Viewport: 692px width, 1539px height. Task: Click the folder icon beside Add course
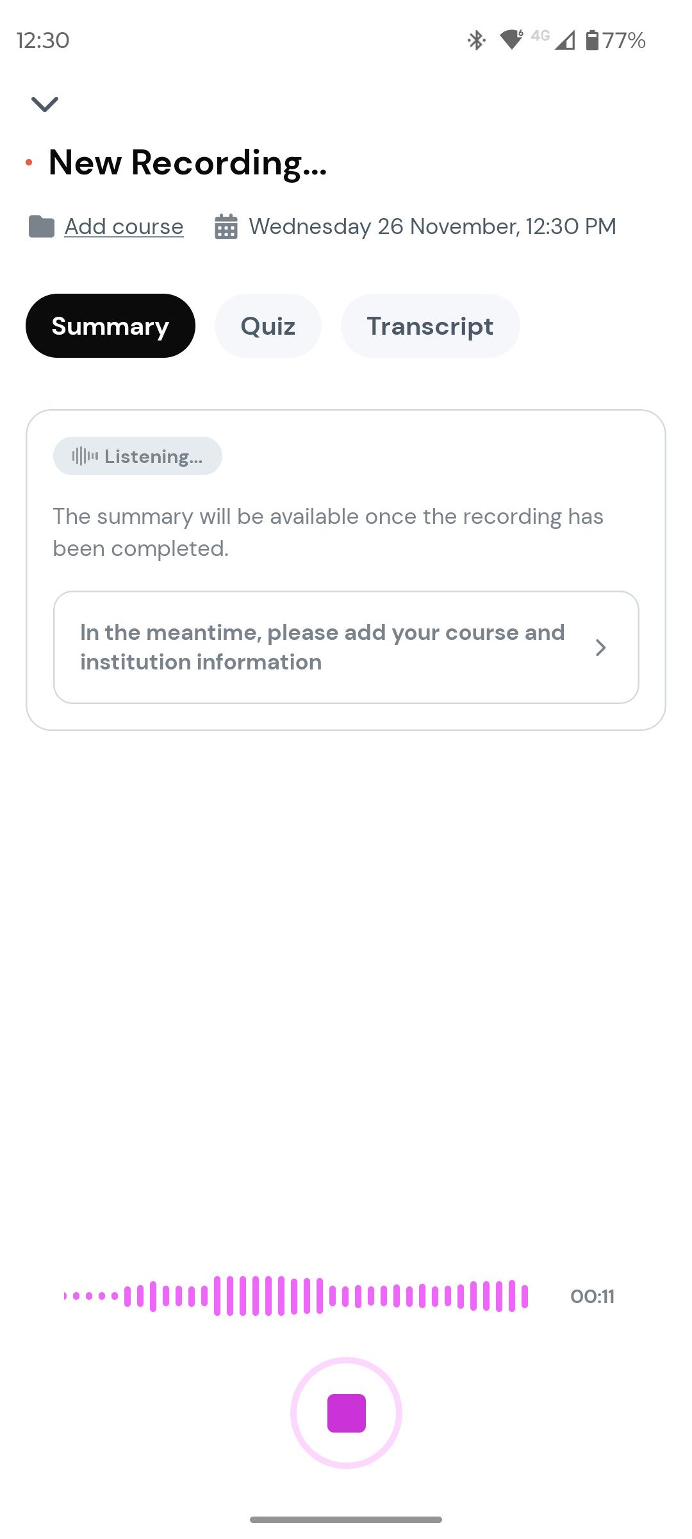click(42, 226)
